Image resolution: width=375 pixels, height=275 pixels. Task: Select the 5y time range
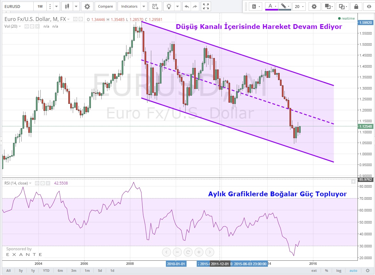tap(21, 271)
